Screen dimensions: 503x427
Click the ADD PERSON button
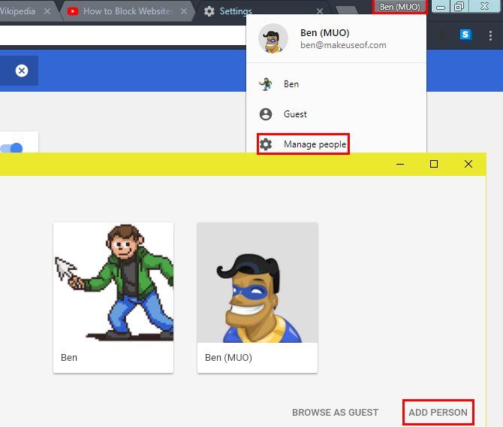click(438, 412)
